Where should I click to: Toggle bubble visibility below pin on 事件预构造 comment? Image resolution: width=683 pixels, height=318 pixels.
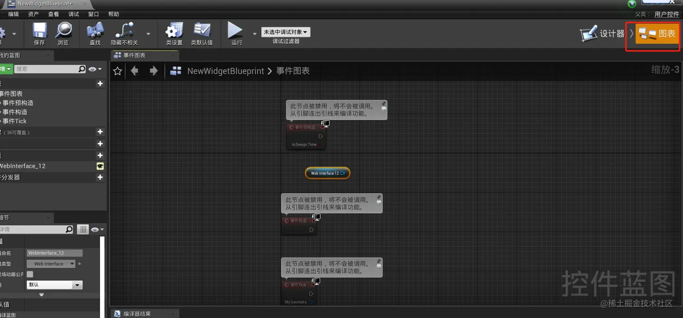[384, 109]
